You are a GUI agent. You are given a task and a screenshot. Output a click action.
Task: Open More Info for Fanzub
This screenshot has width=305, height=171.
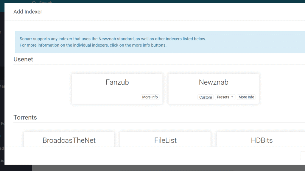pyautogui.click(x=150, y=97)
